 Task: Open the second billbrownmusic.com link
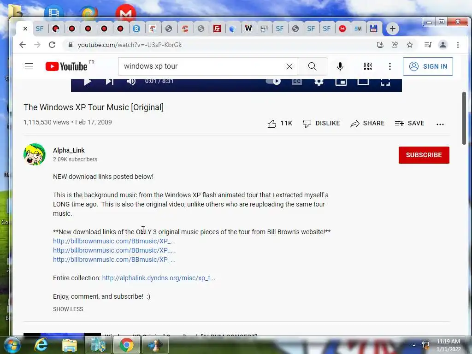coord(114,250)
